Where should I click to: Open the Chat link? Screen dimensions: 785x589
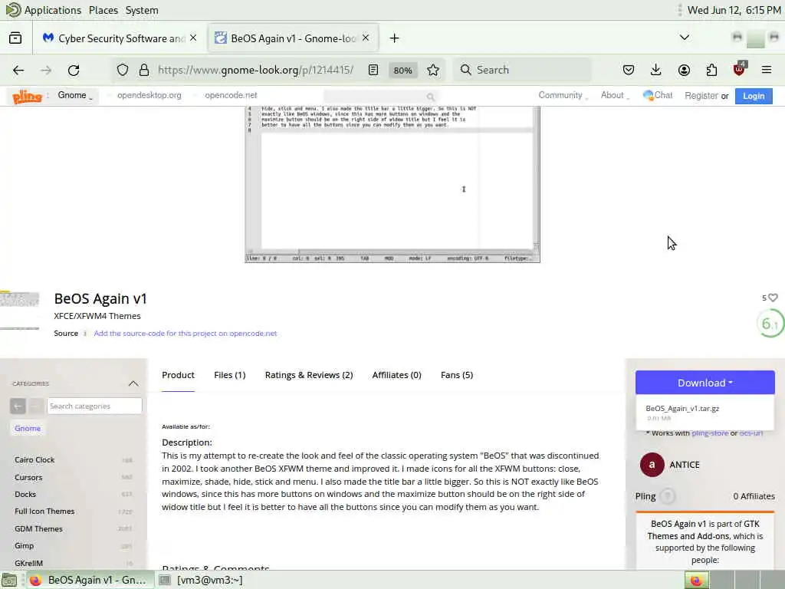[659, 95]
